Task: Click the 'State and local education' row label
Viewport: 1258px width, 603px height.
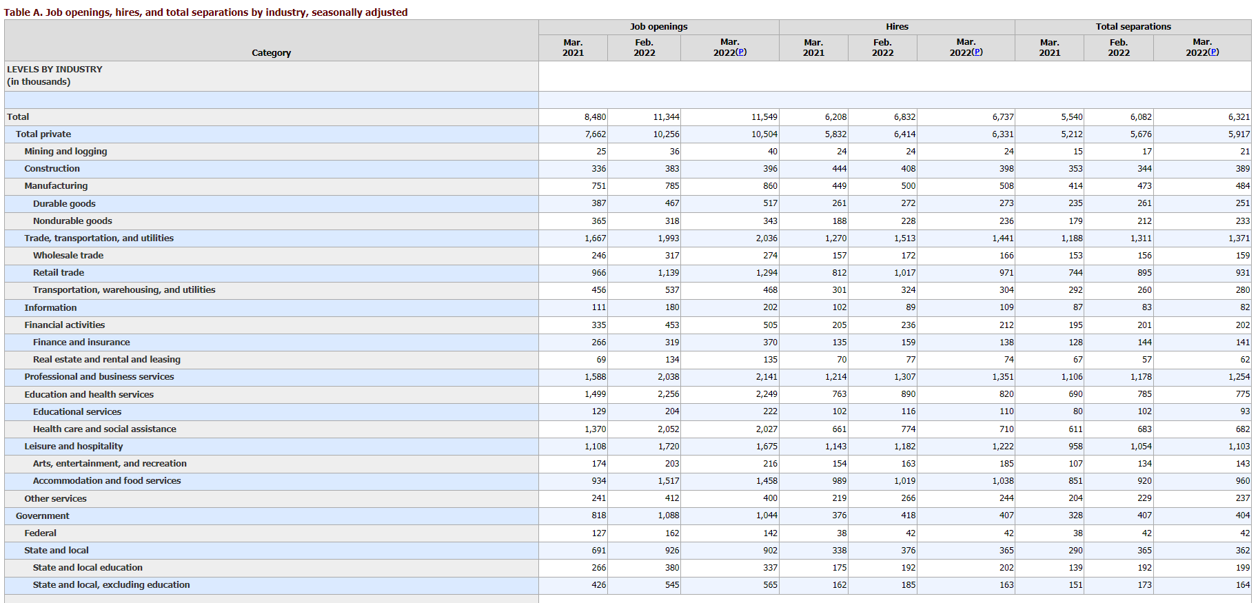Action: [x=88, y=568]
